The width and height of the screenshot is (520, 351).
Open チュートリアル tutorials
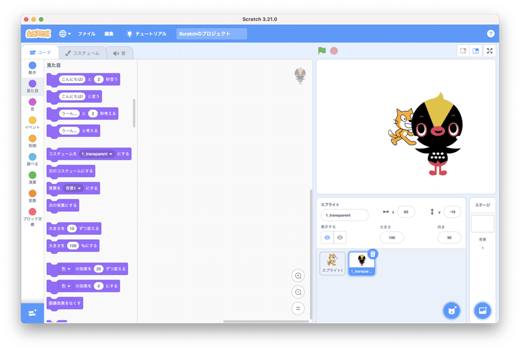point(146,34)
